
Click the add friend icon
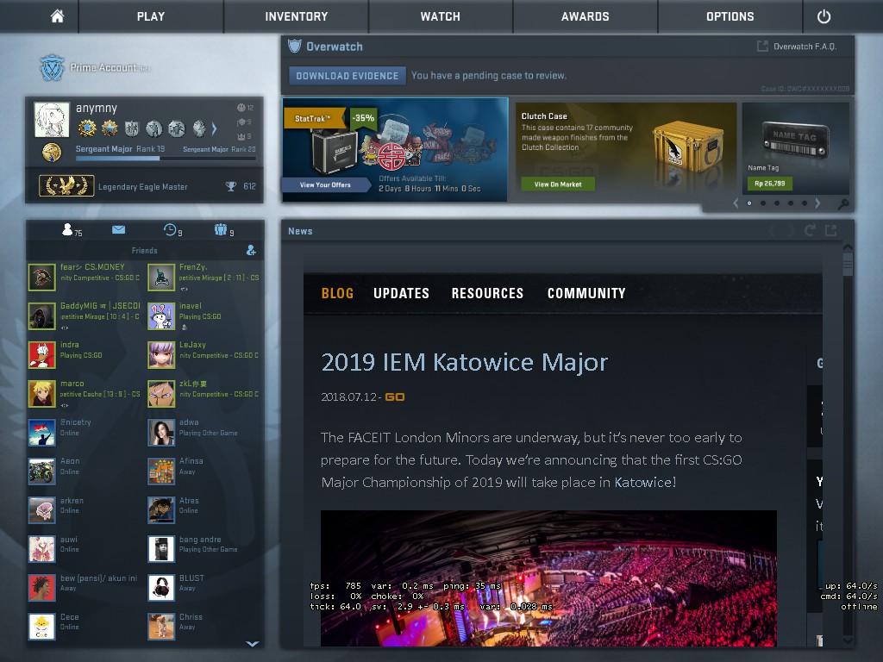point(251,250)
